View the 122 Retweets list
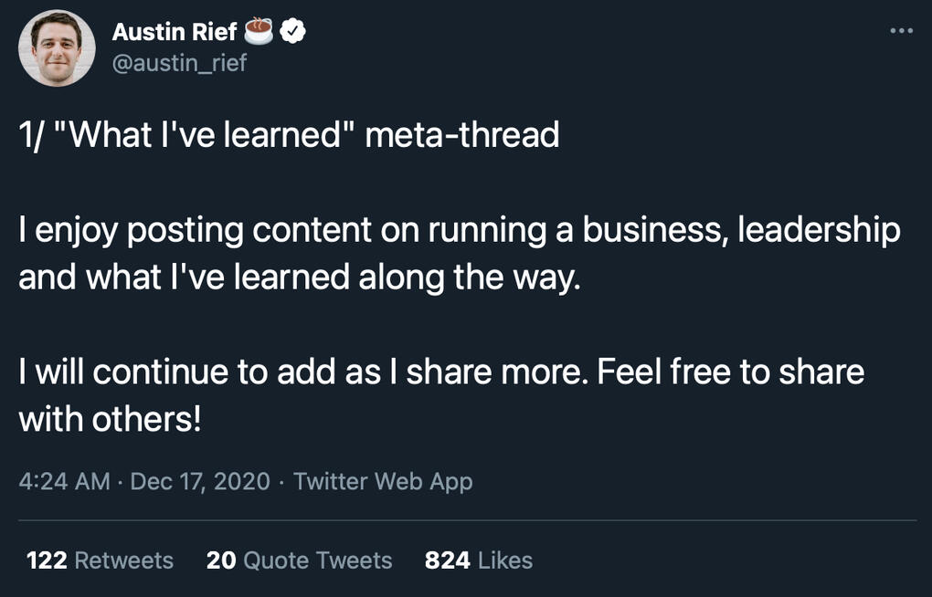The height and width of the screenshot is (597, 932). [100, 560]
